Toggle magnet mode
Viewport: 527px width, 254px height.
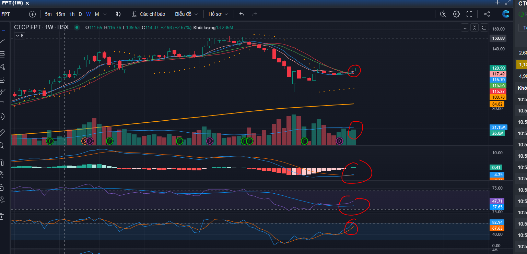[x=2, y=162]
